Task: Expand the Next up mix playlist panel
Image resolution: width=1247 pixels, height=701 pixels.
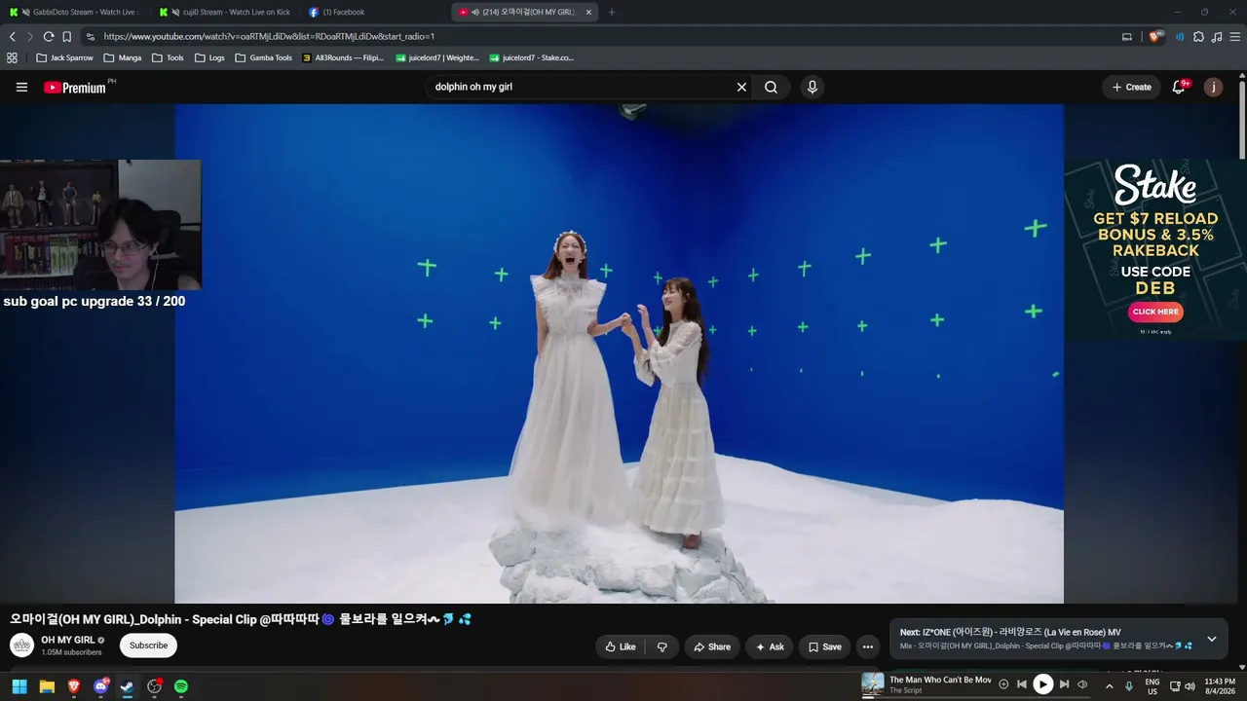Action: (1211, 639)
